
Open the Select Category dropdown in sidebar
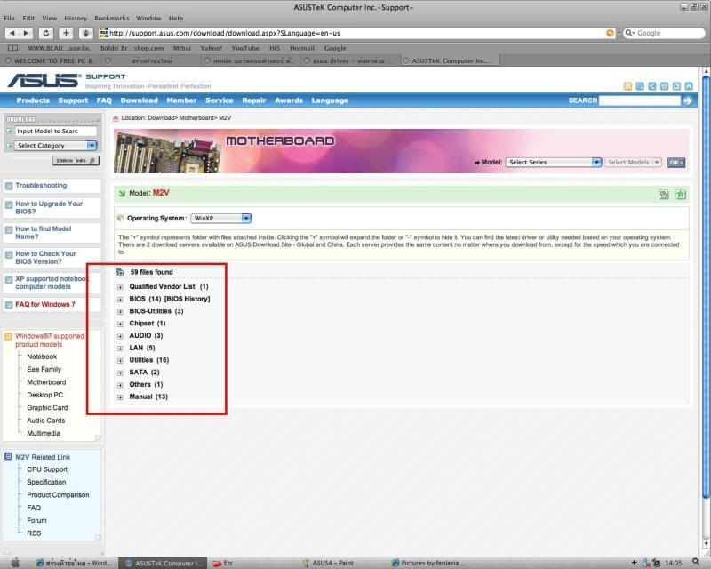coord(56,146)
